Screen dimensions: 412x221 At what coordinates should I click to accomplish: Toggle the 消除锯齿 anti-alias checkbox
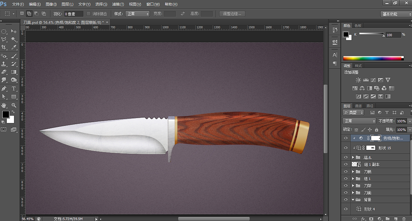tap(89, 14)
